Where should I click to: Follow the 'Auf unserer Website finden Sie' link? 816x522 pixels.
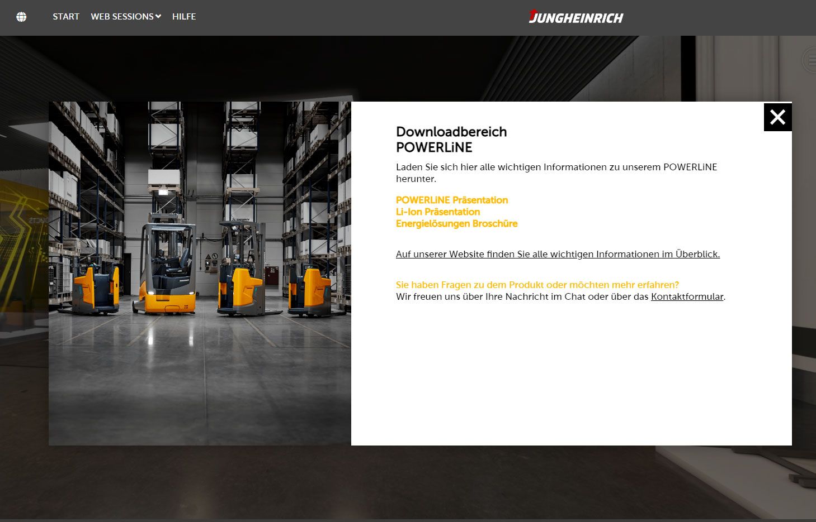(558, 254)
